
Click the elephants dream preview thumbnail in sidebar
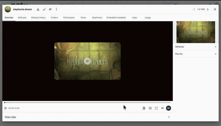[196, 32]
